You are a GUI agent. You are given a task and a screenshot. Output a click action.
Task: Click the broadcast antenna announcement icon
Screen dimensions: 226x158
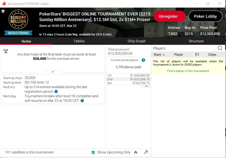click(6, 51)
